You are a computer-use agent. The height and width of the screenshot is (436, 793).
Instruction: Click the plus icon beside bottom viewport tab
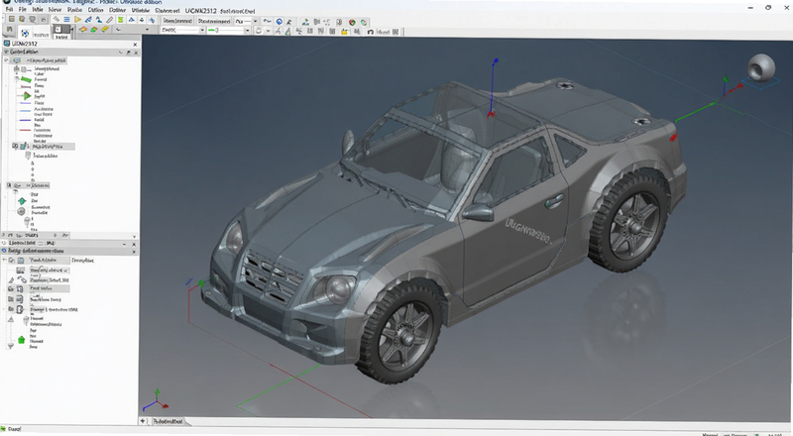143,421
